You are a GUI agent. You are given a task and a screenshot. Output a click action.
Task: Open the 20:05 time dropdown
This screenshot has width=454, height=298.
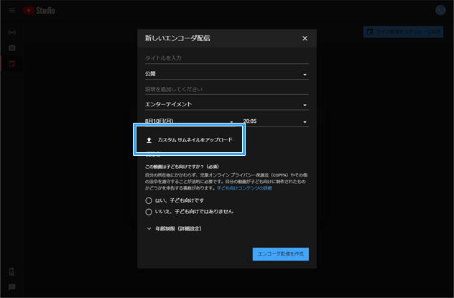tap(275, 122)
